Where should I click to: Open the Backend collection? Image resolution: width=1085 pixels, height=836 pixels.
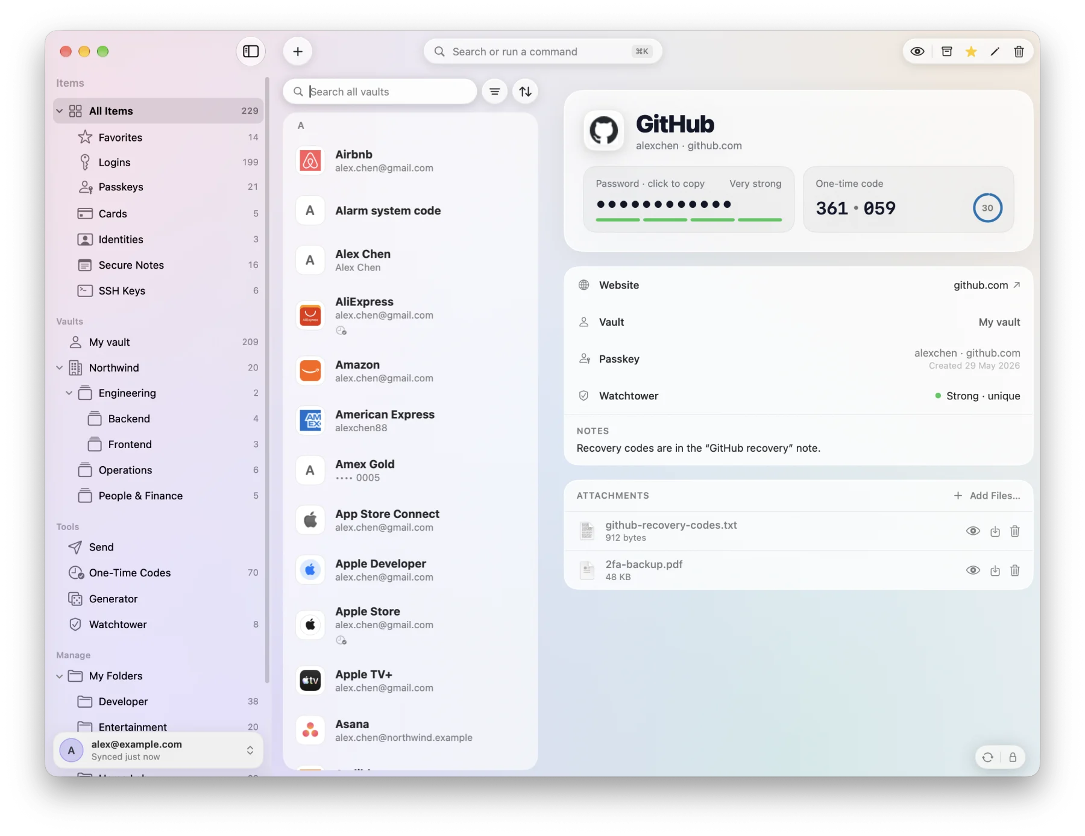point(159,419)
